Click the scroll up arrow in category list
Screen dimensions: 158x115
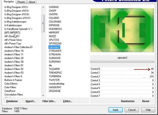43,7
